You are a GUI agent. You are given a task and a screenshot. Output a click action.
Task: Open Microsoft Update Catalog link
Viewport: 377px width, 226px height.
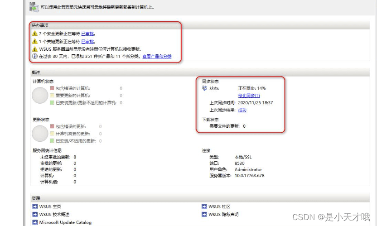[x=65, y=222]
